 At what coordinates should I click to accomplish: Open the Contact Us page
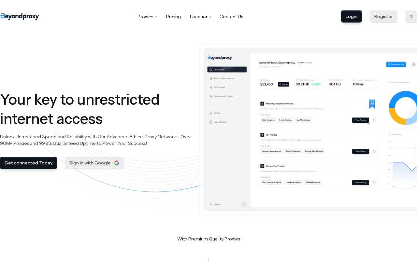click(231, 17)
